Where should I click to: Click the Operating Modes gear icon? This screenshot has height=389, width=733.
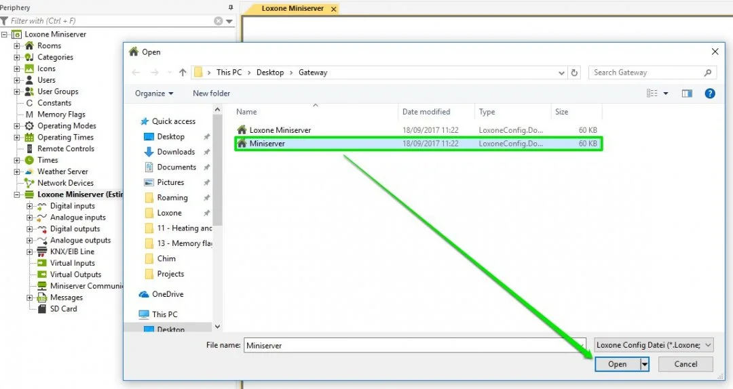point(29,125)
